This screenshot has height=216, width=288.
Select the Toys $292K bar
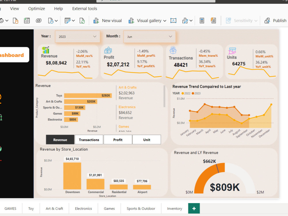[88, 96]
